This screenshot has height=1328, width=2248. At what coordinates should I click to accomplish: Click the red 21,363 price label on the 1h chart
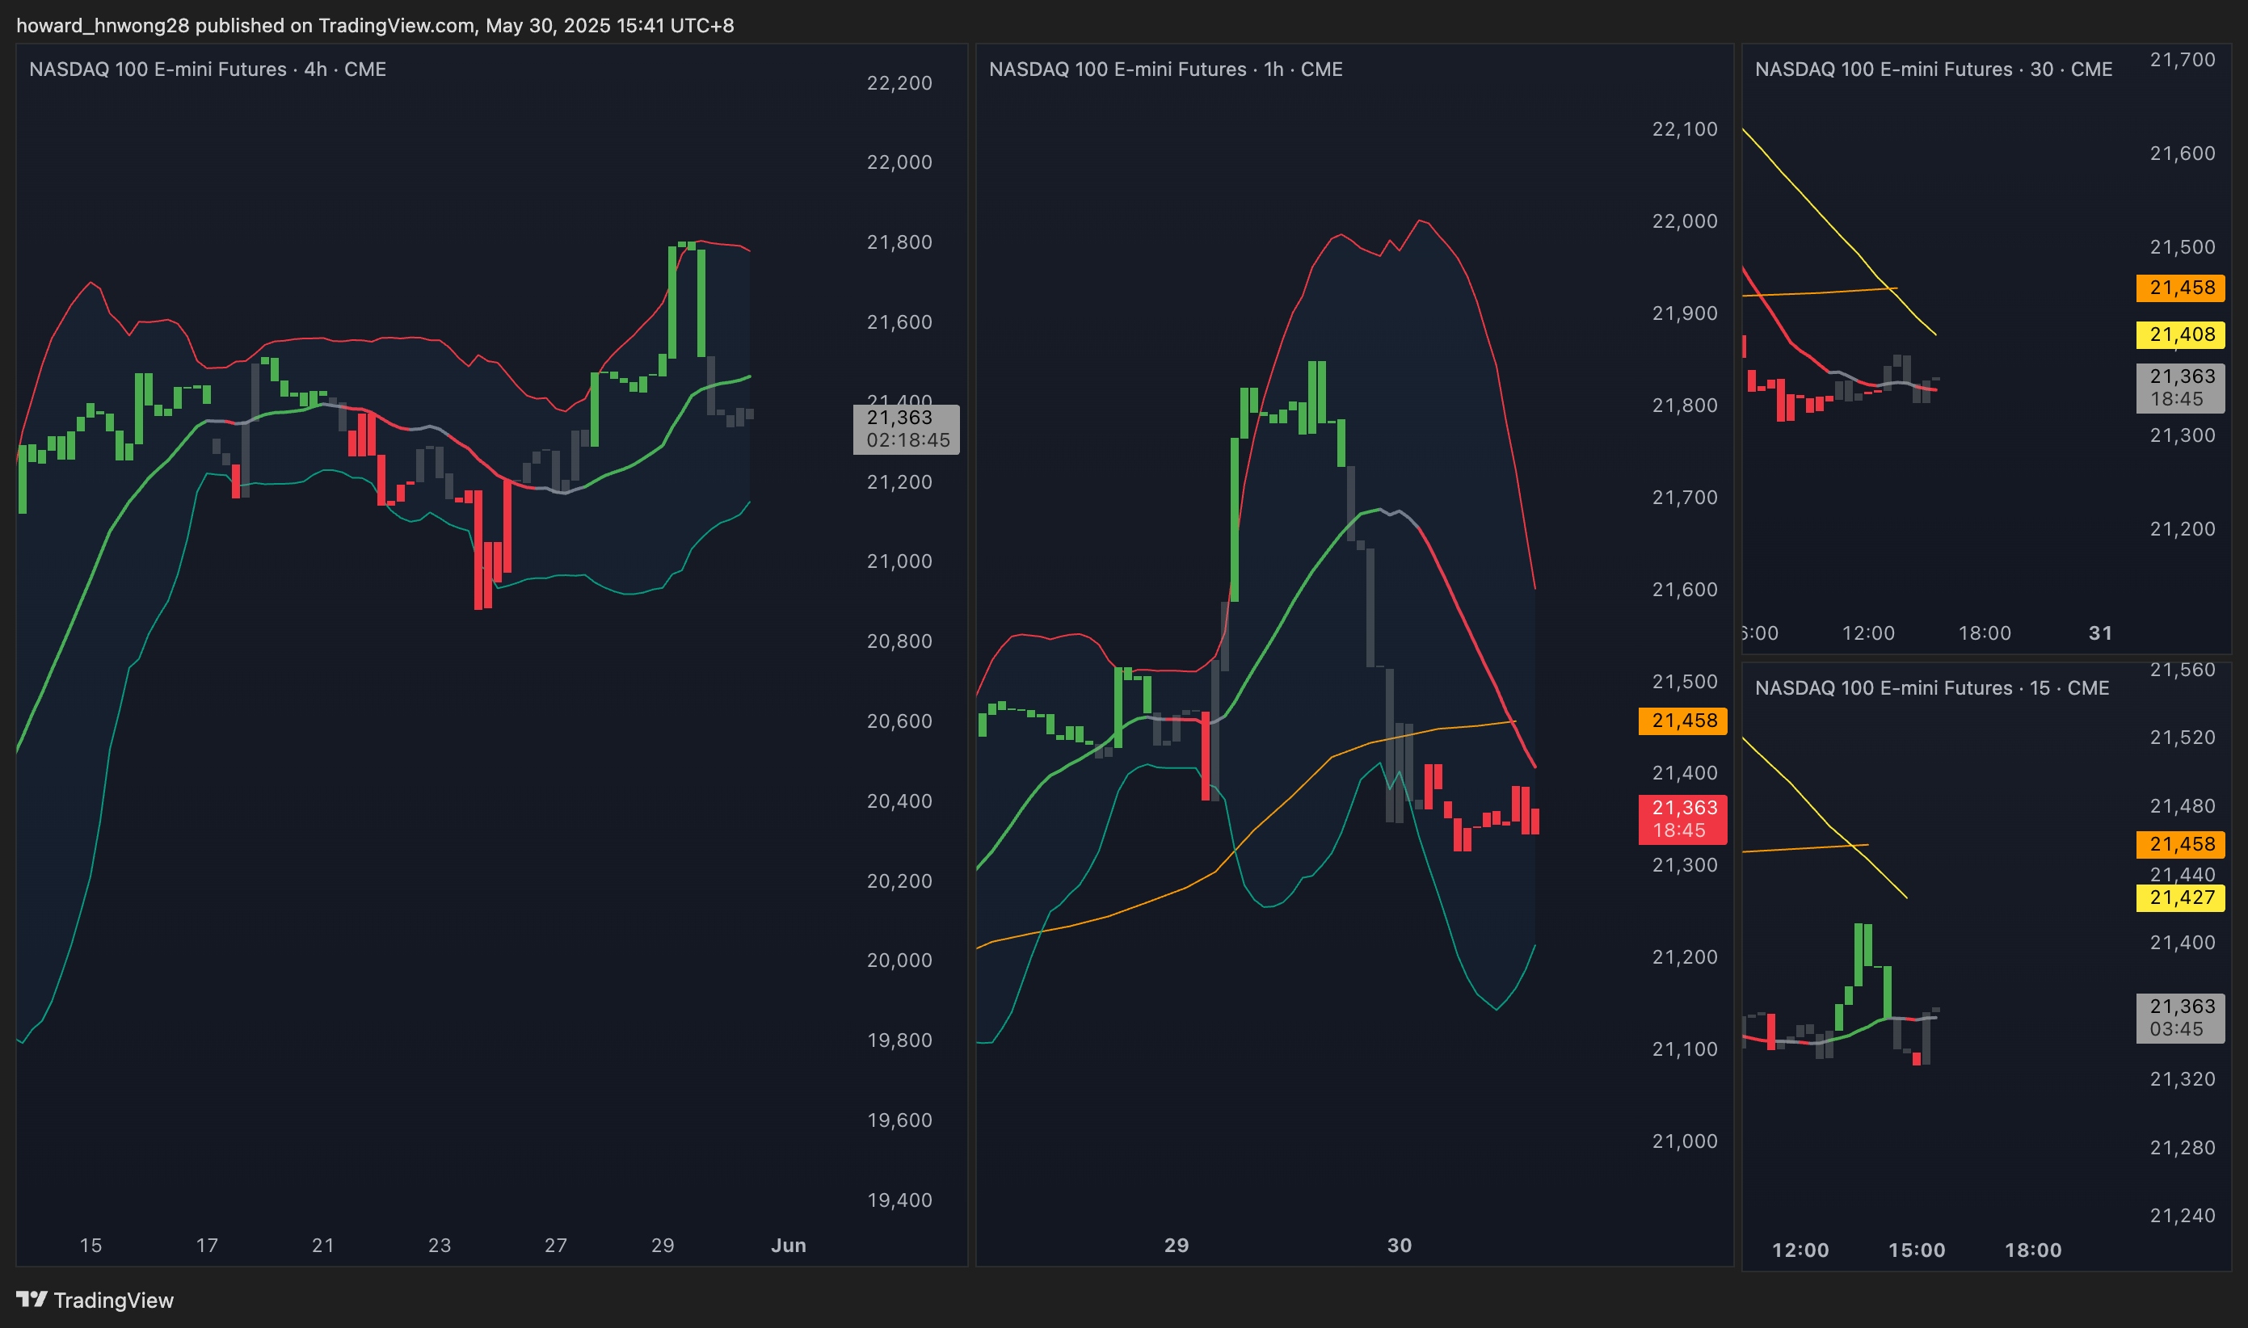[x=1682, y=818]
